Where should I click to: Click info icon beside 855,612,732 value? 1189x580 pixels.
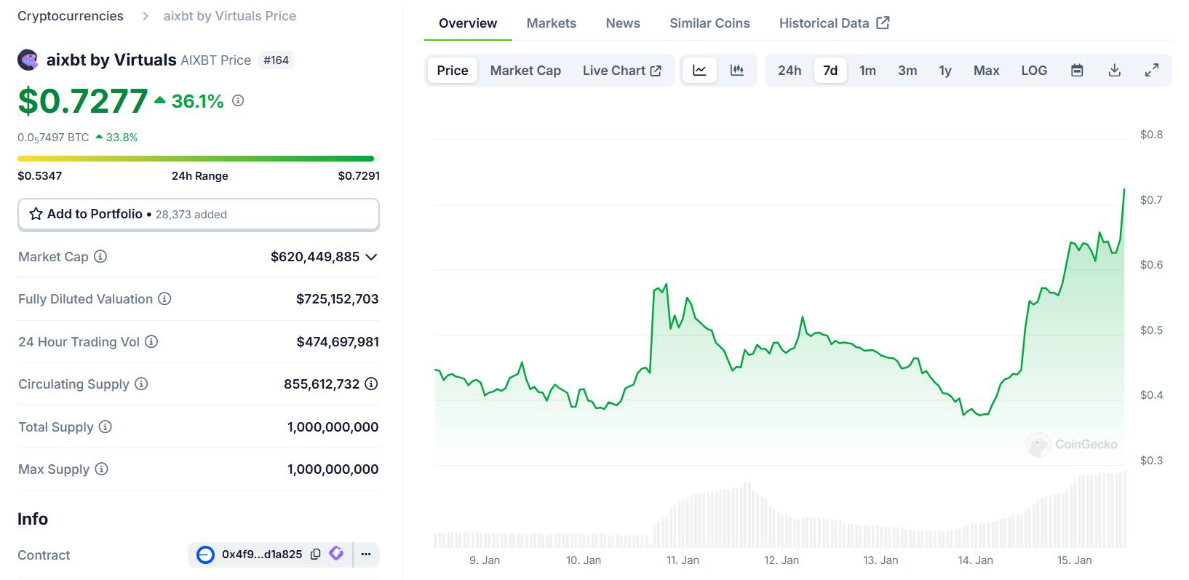(371, 384)
